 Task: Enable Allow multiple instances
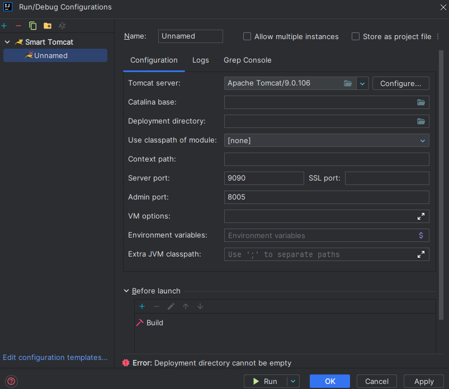247,36
